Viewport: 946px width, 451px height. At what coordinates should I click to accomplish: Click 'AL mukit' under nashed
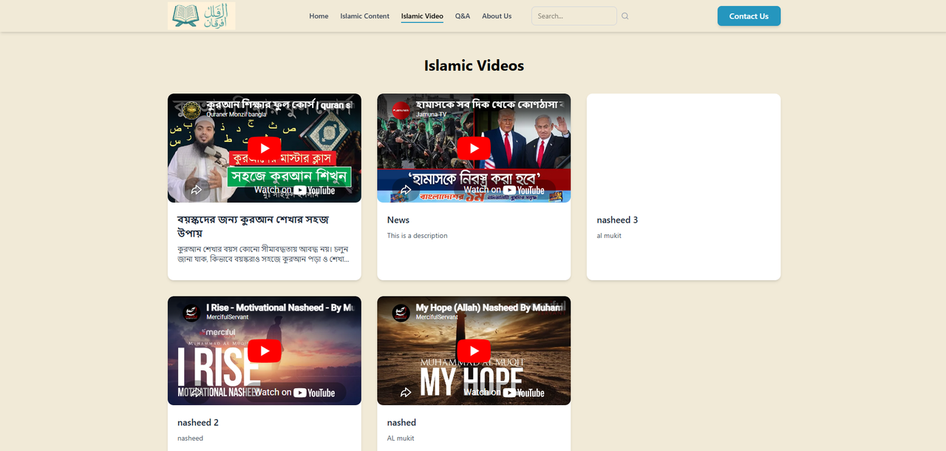coord(401,438)
